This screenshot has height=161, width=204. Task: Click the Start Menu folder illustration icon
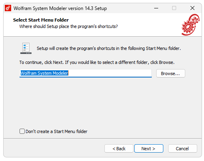click(26, 48)
